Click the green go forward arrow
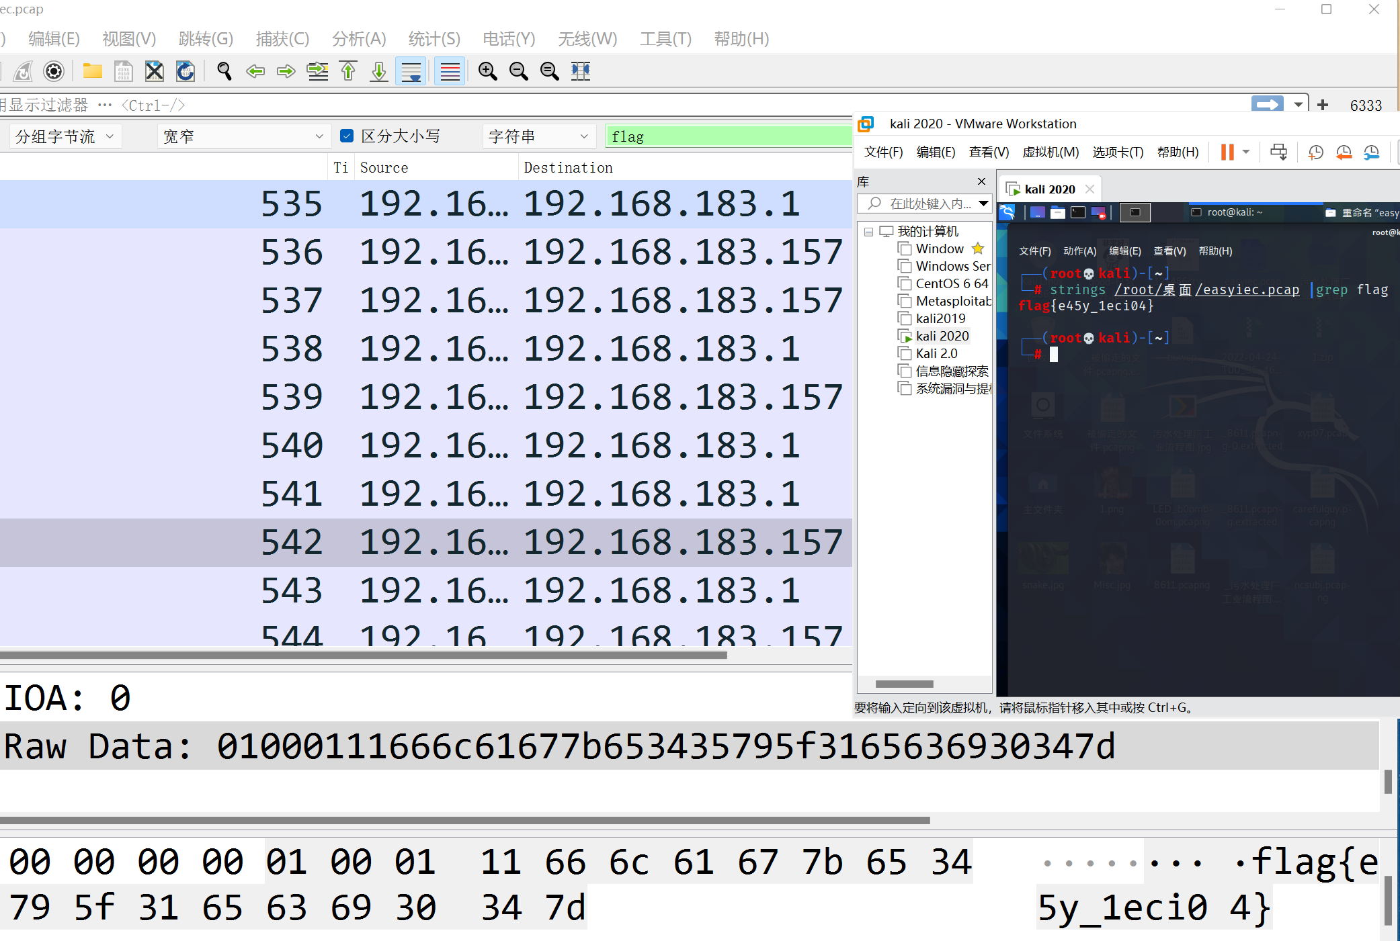The width and height of the screenshot is (1400, 941). [x=286, y=71]
